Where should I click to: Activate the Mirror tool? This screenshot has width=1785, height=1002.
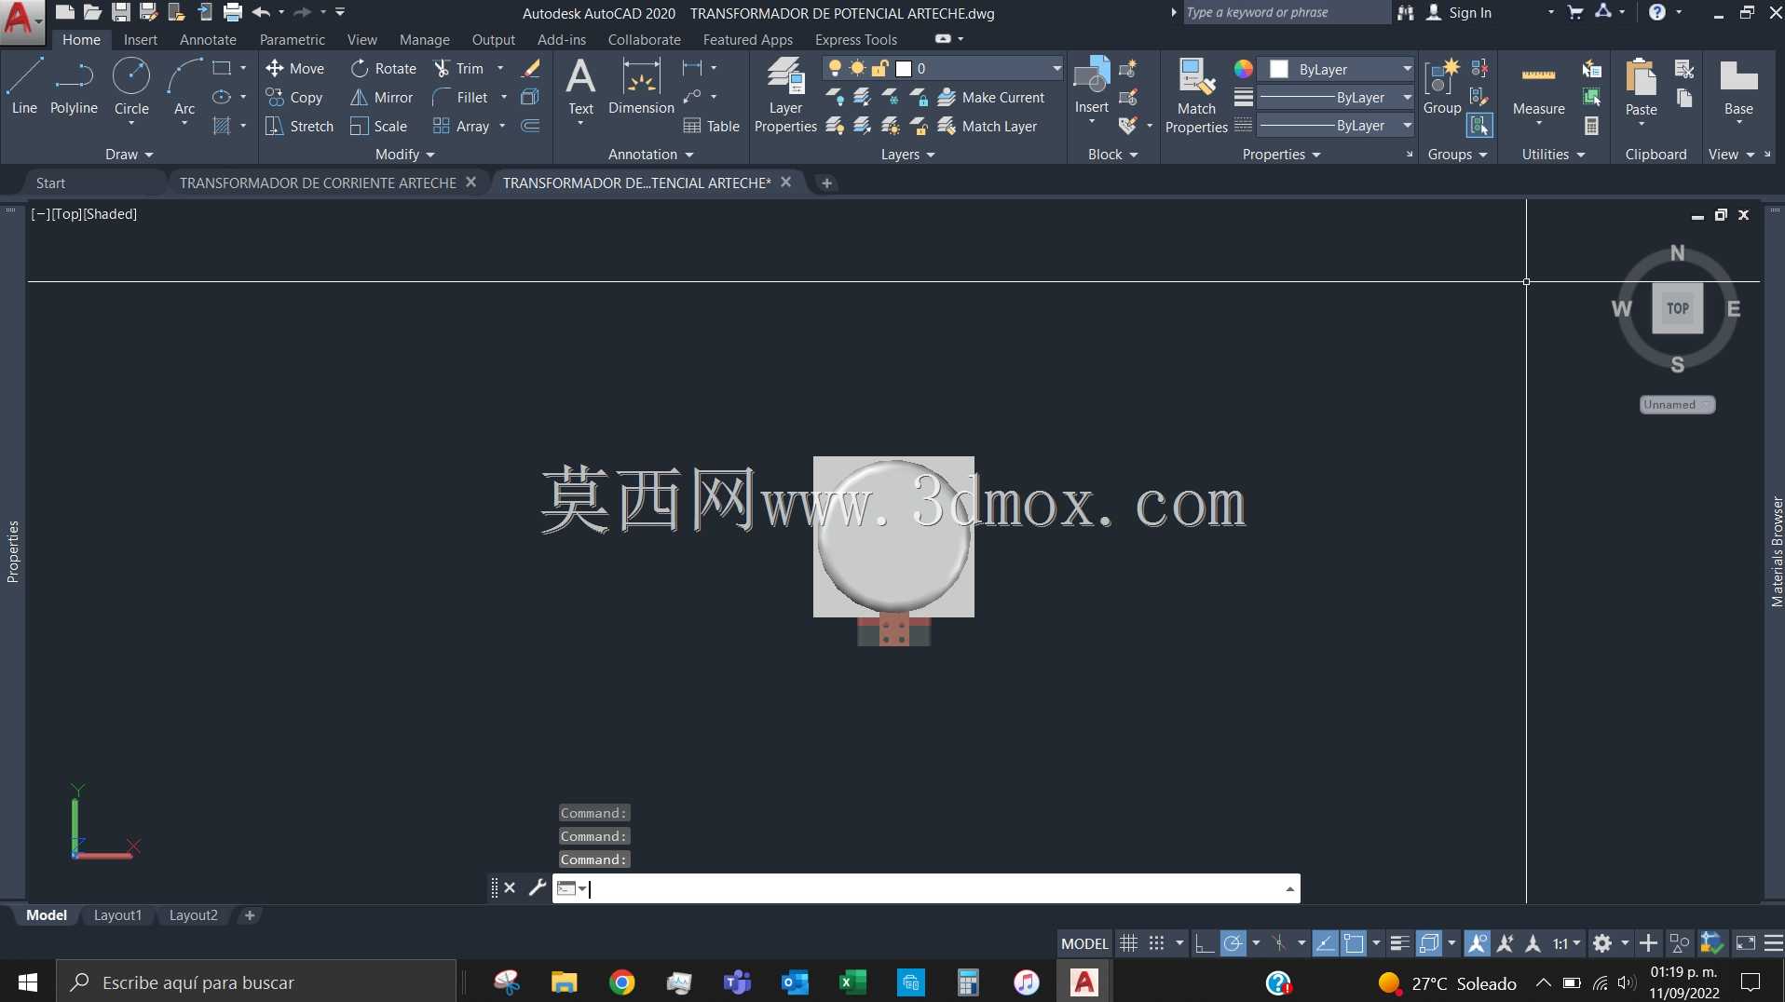381,97
